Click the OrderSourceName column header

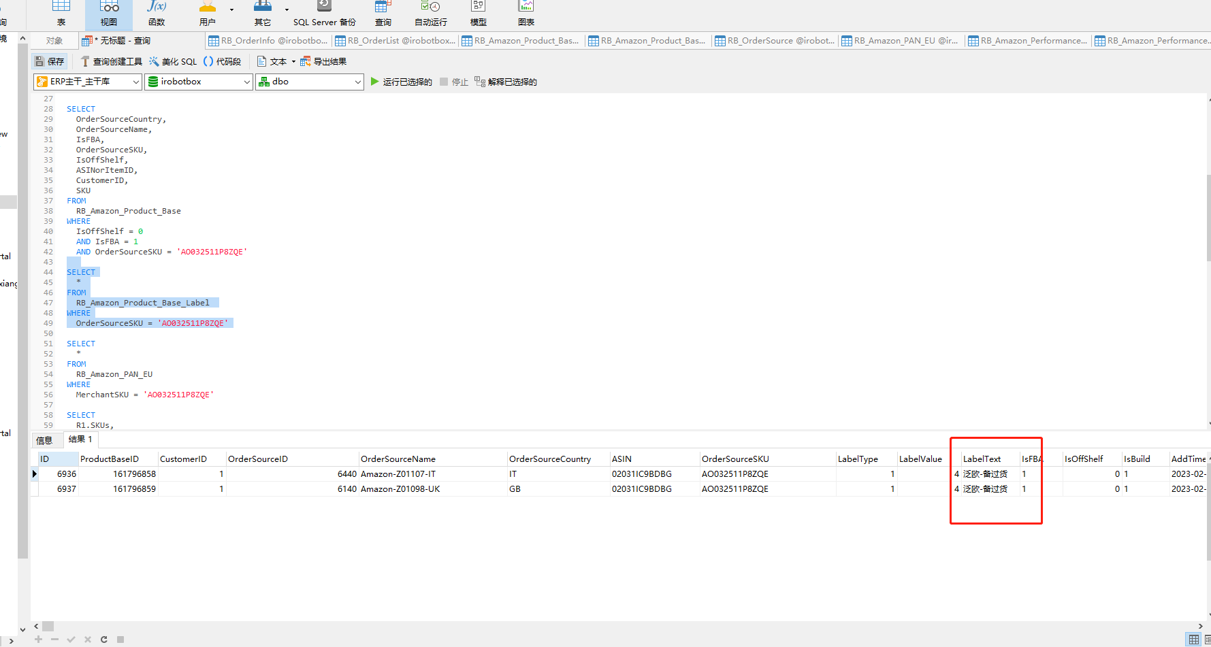tap(433, 459)
